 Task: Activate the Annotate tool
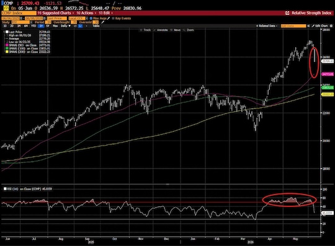tap(161, 30)
